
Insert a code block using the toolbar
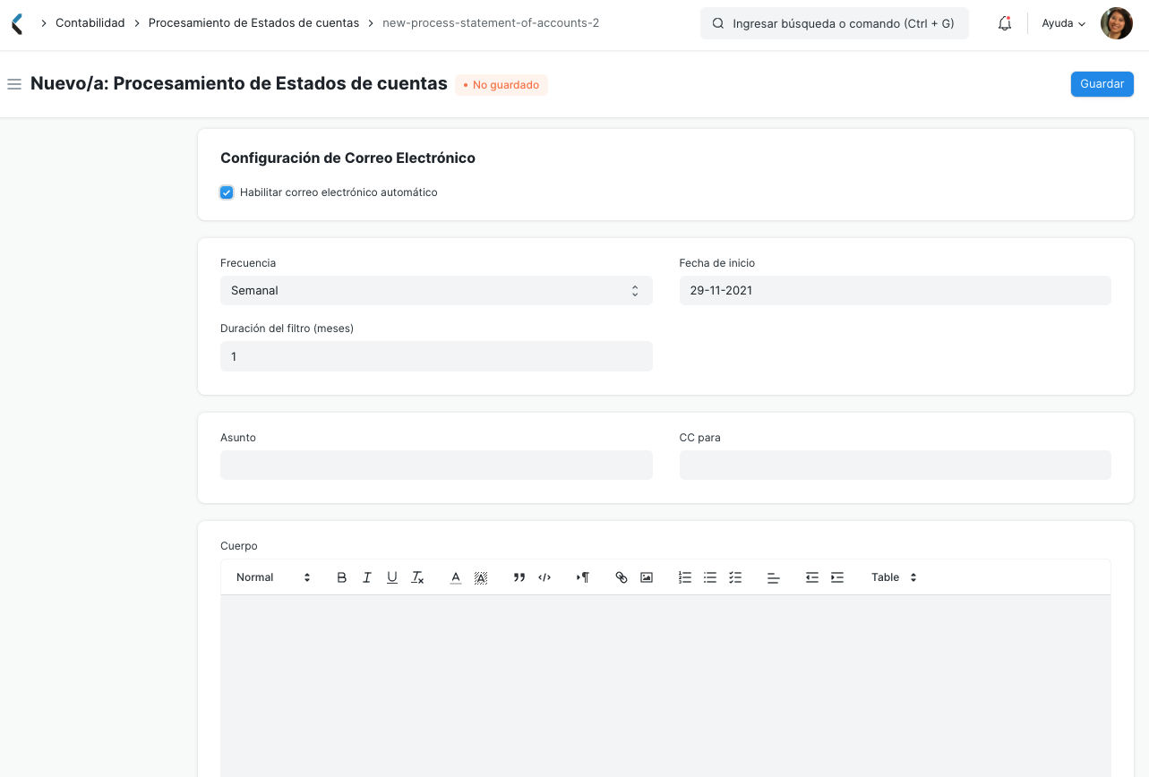pos(544,576)
